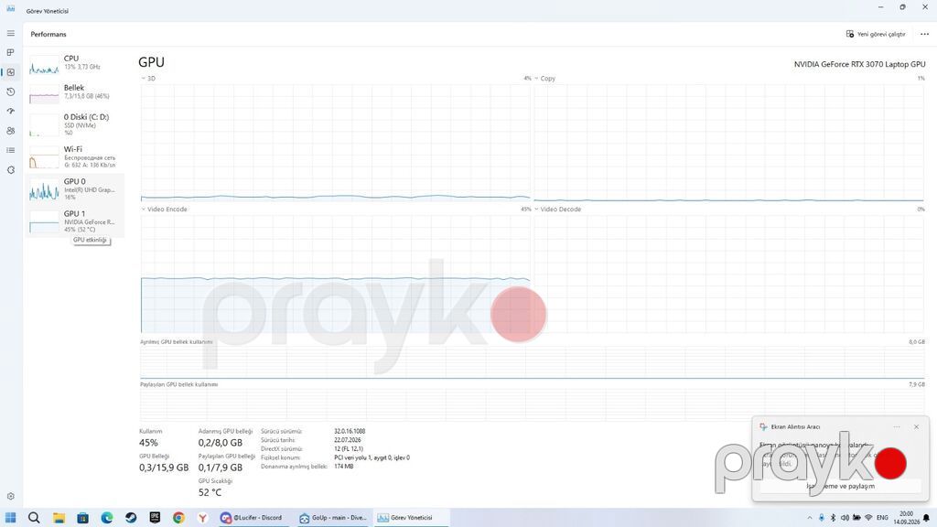The image size is (937, 527).
Task: Show hidden system tray icons chevron
Action: [810, 518]
